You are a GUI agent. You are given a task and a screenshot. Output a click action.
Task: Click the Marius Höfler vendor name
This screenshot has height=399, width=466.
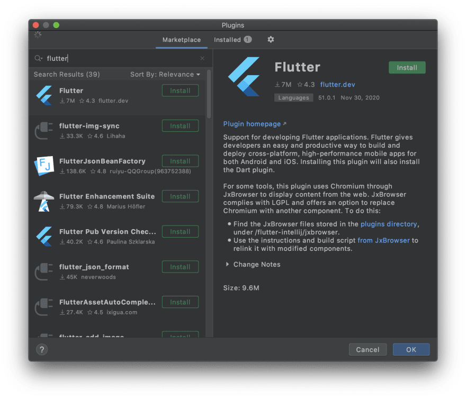click(126, 206)
